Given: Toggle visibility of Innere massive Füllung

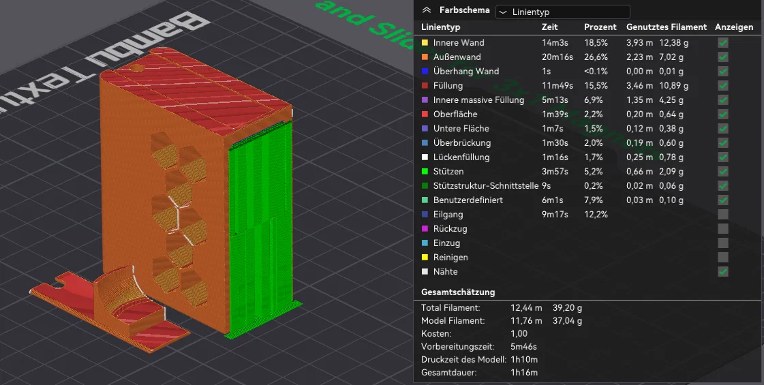Looking at the screenshot, I should 723,100.
